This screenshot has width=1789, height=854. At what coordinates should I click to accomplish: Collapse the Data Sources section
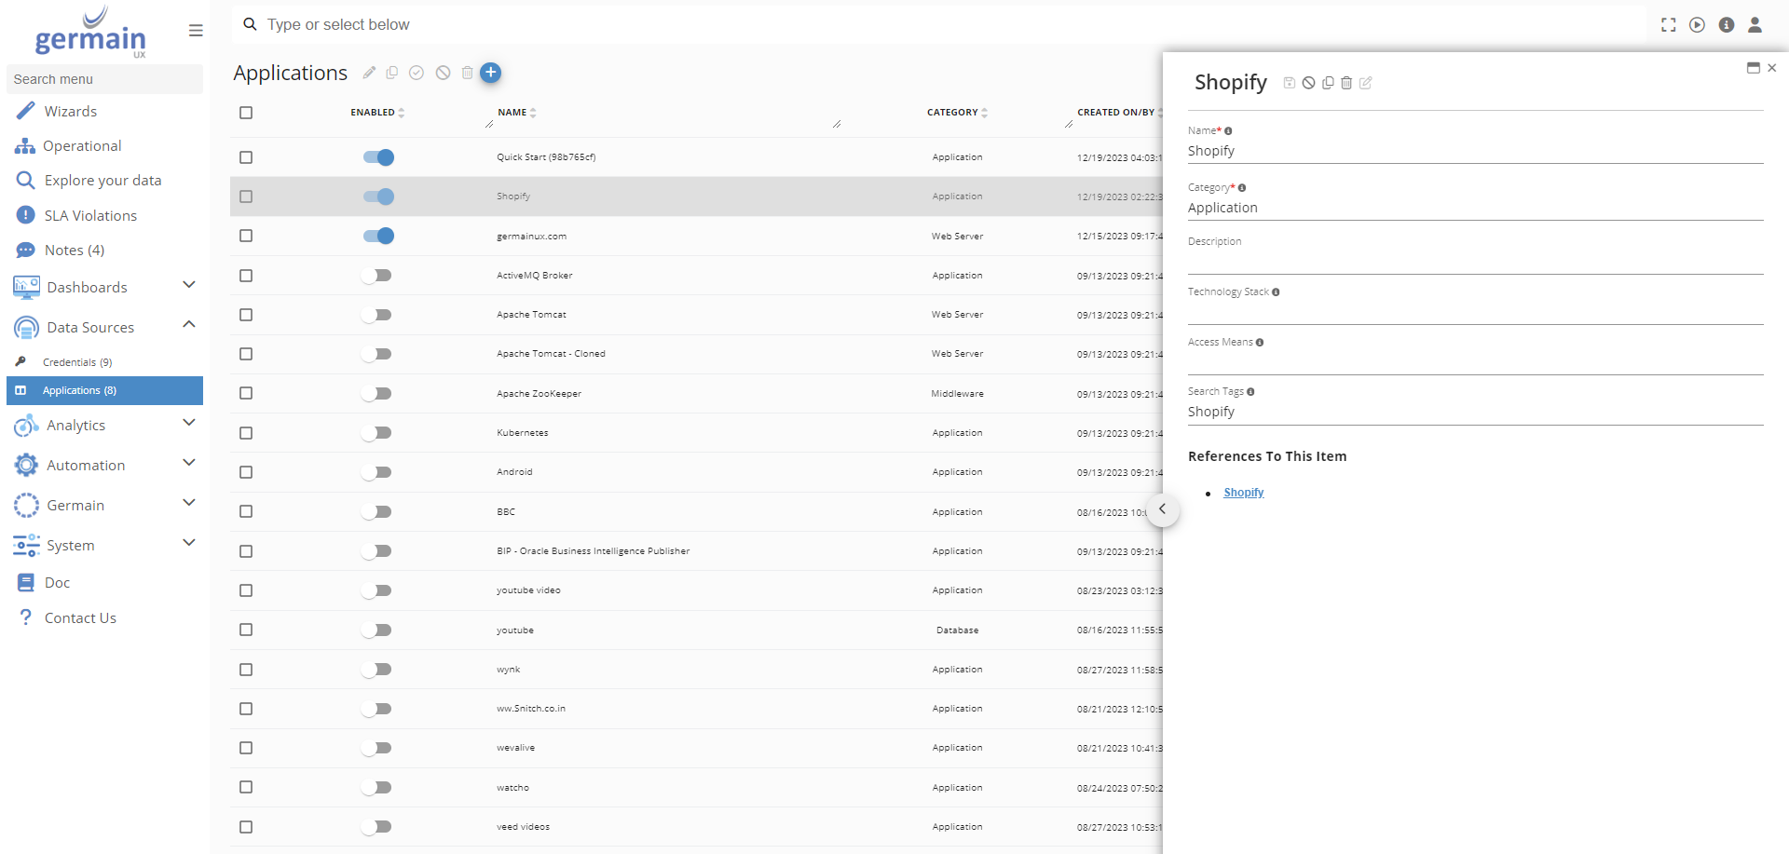189,325
